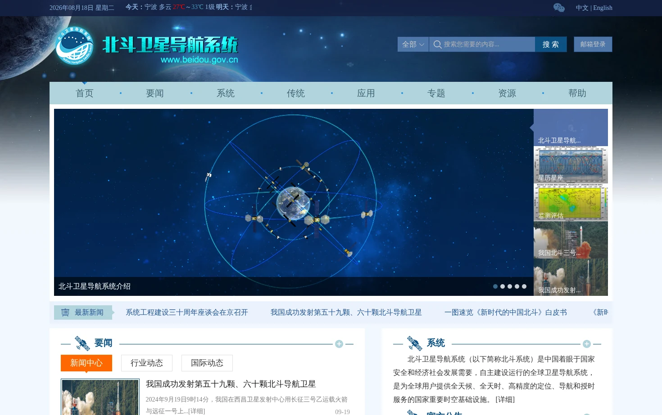Select the 监测评估 slide thumbnail
Image resolution: width=662 pixels, height=415 pixels.
pyautogui.click(x=571, y=202)
